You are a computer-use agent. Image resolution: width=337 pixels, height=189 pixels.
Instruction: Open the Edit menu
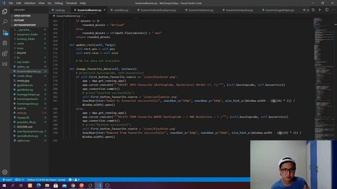click(x=18, y=3)
